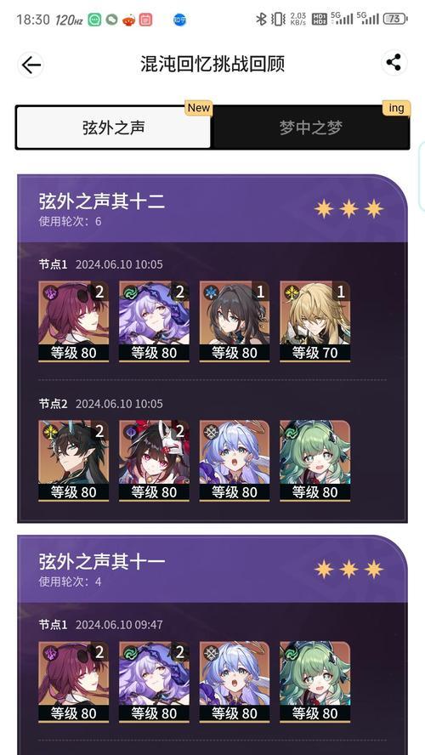Tap the 节点2 timestamp 2024.06.10 10:05
This screenshot has height=755, width=425.
pos(119,404)
